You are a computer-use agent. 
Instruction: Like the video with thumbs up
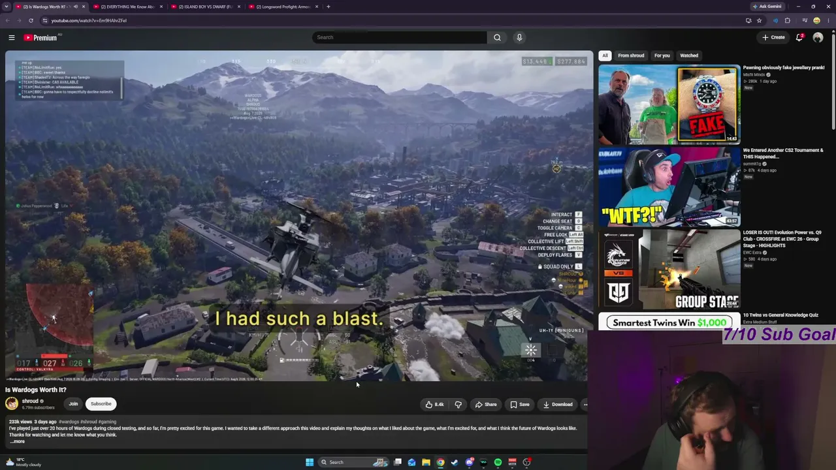click(x=434, y=404)
